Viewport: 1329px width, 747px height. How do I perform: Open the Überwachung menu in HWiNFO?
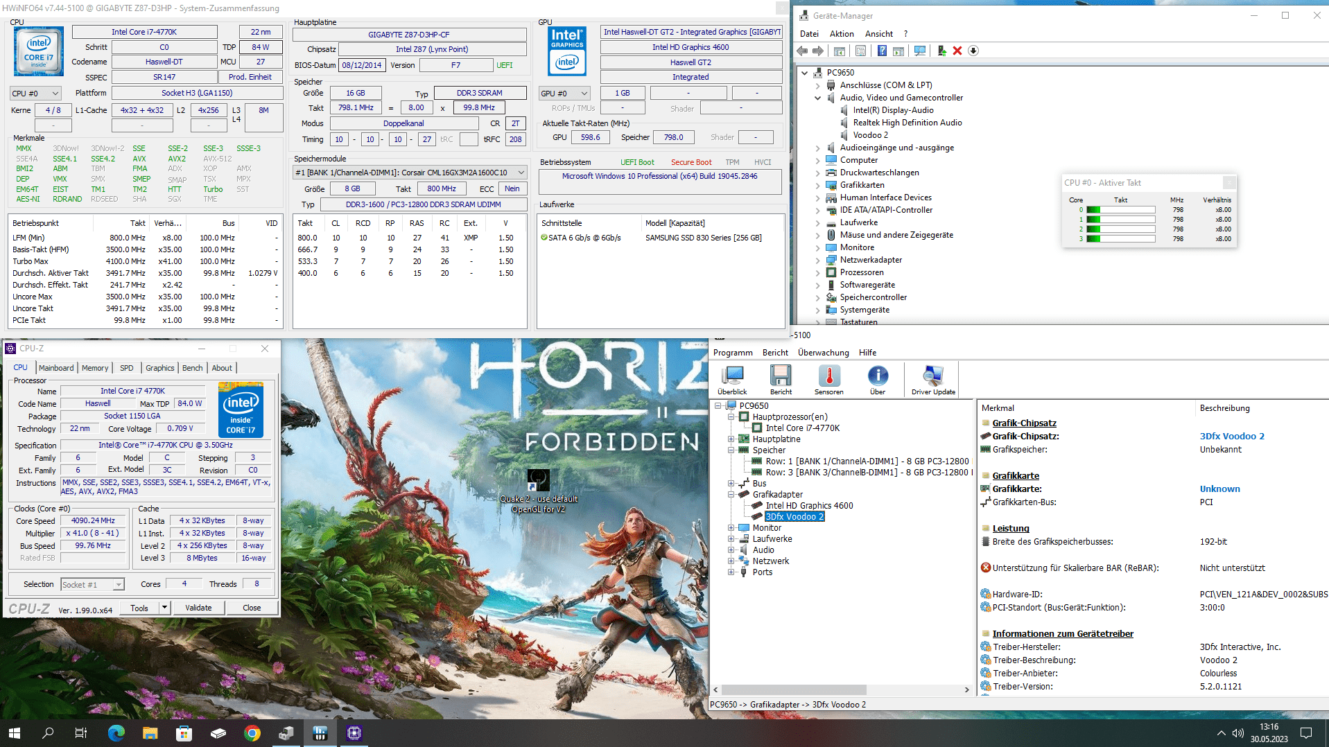point(823,353)
